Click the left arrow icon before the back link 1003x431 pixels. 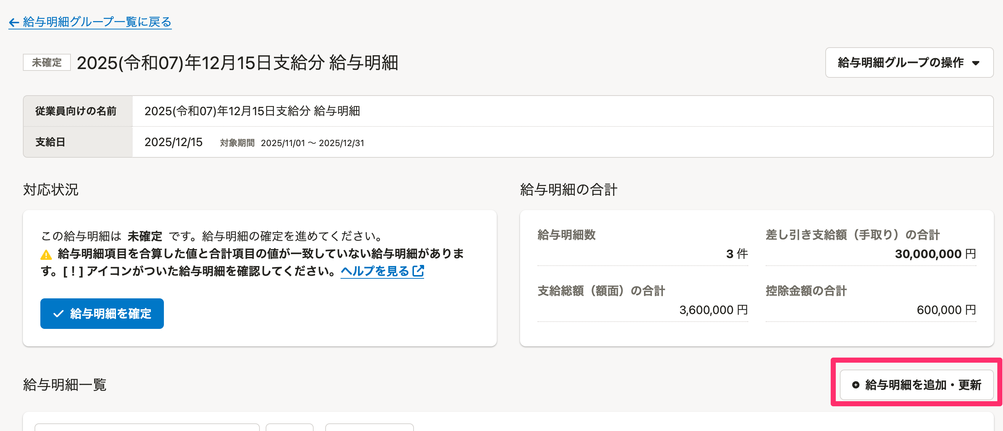(x=14, y=23)
